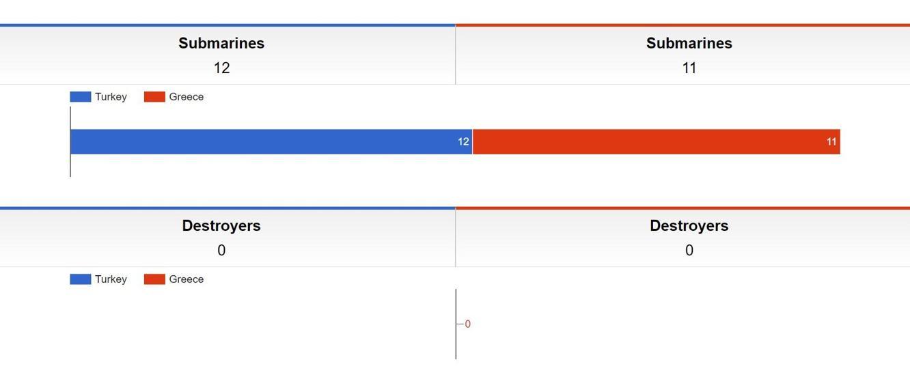Click the blue Turkey swatch in Submarines legend
Image resolution: width=910 pixels, height=379 pixels.
pos(81,97)
